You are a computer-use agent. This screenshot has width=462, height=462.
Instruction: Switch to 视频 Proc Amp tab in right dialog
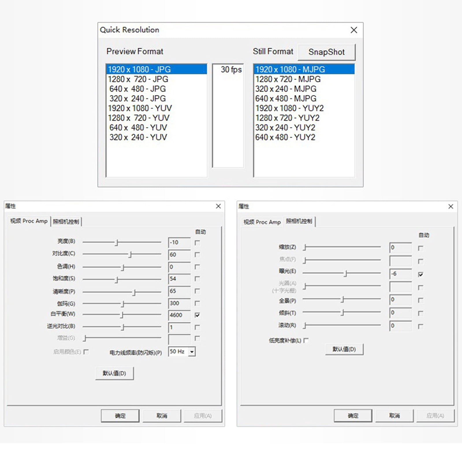[x=262, y=222]
